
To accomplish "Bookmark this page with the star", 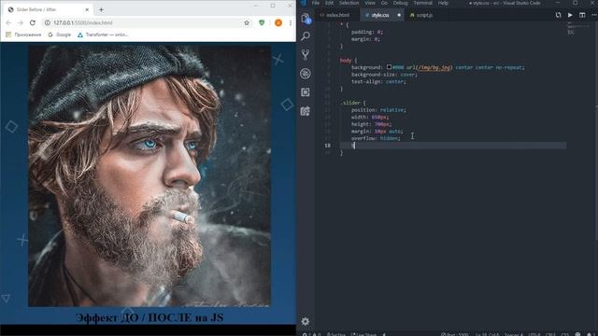I will tap(247, 22).
